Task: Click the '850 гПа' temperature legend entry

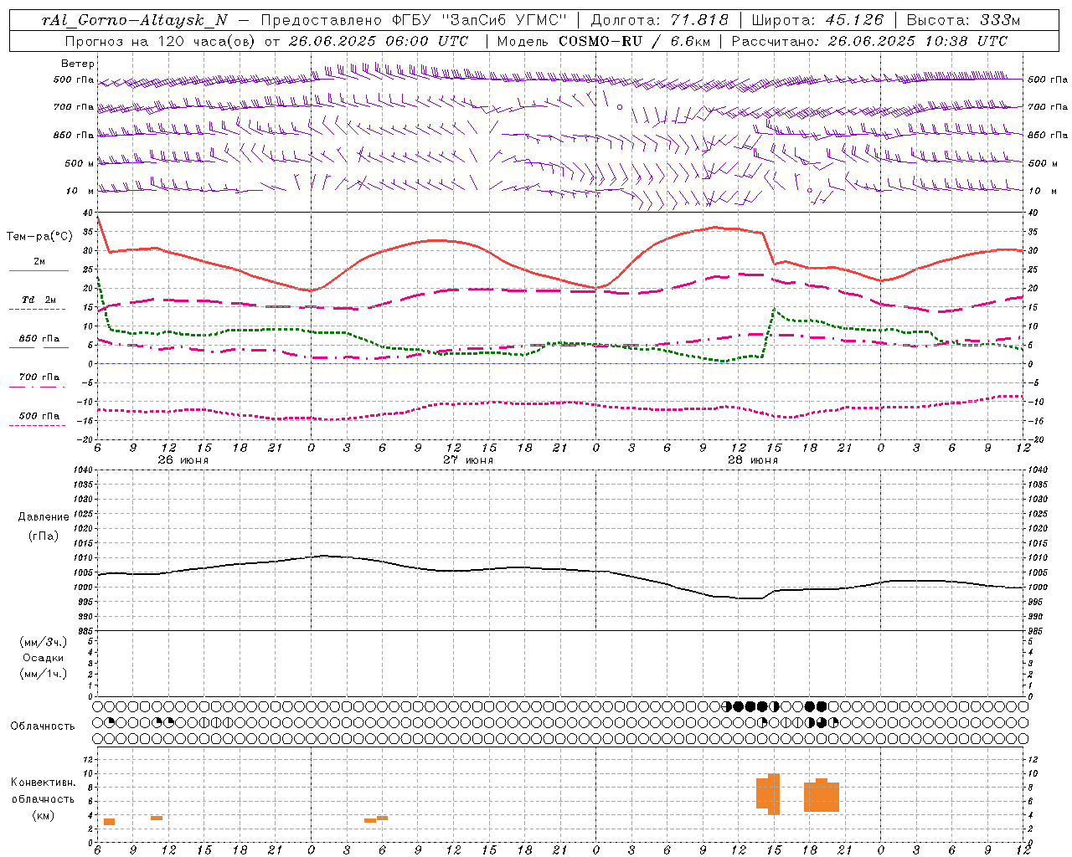Action: tap(39, 339)
